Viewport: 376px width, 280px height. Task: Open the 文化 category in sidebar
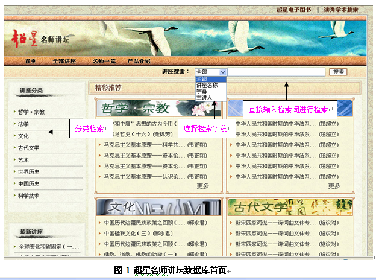[23, 136]
